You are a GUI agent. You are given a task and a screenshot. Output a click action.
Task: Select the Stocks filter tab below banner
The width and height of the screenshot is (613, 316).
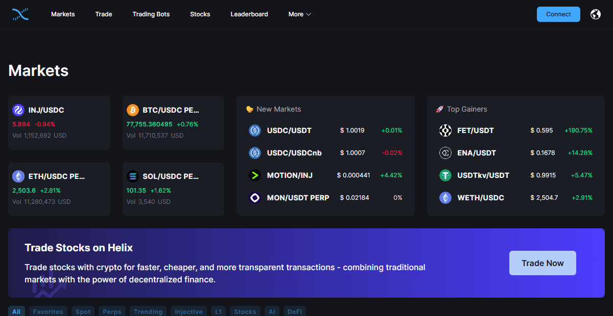coord(245,311)
